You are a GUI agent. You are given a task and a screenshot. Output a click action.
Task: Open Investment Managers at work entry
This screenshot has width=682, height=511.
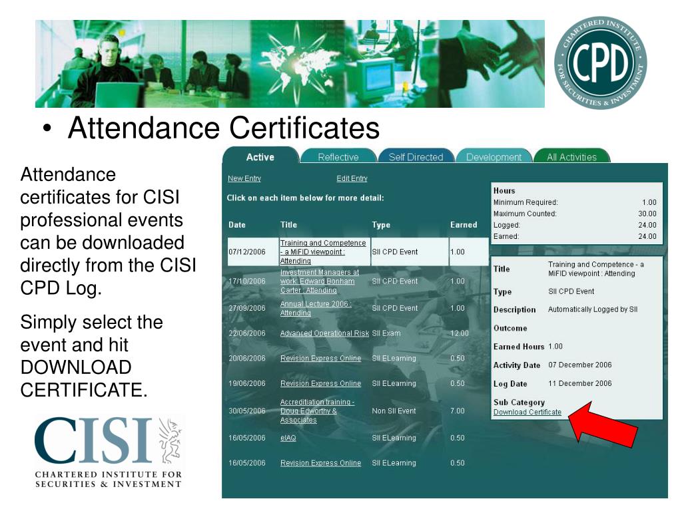[319, 281]
